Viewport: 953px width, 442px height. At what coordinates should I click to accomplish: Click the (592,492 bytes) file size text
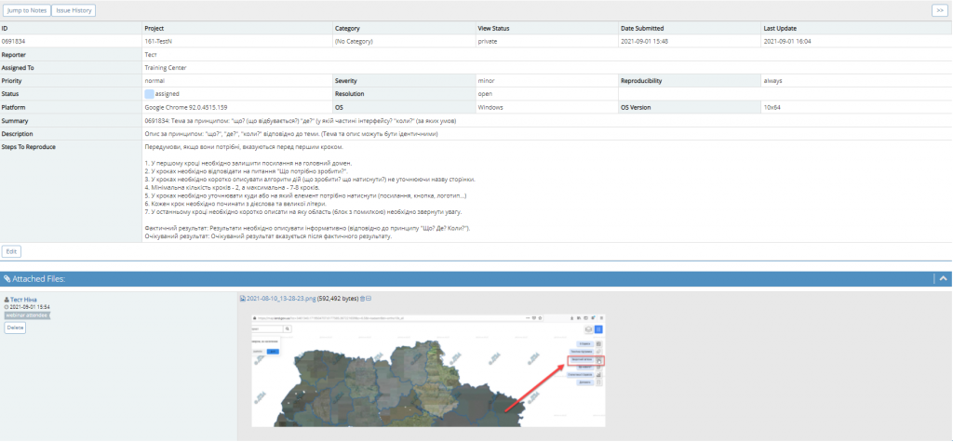click(x=338, y=299)
